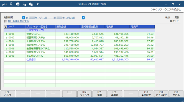The image size is (184, 102).
Task: Click the printer icon
Action: [x=18, y=4]
